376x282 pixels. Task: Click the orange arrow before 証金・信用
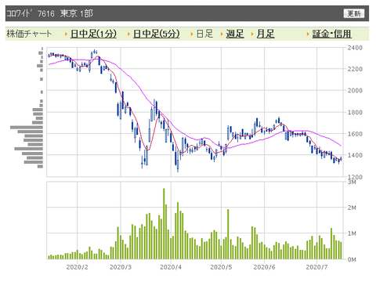tap(309, 34)
